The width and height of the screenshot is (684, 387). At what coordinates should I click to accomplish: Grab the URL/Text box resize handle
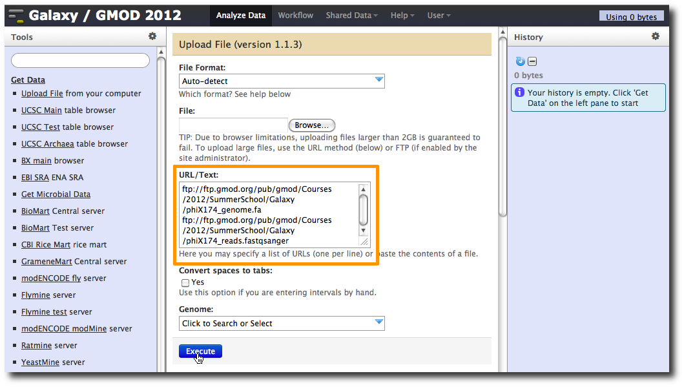coord(364,241)
